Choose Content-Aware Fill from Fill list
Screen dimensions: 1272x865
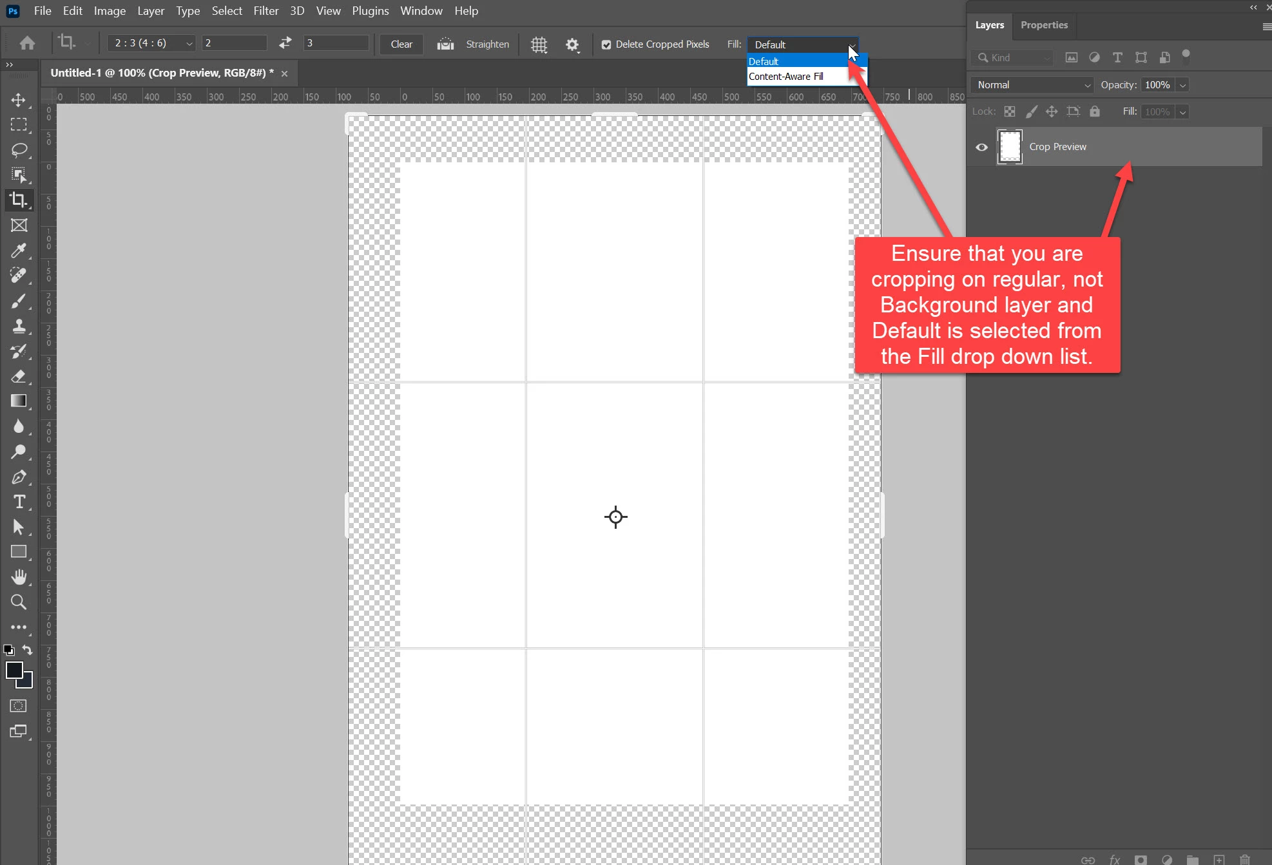point(786,77)
